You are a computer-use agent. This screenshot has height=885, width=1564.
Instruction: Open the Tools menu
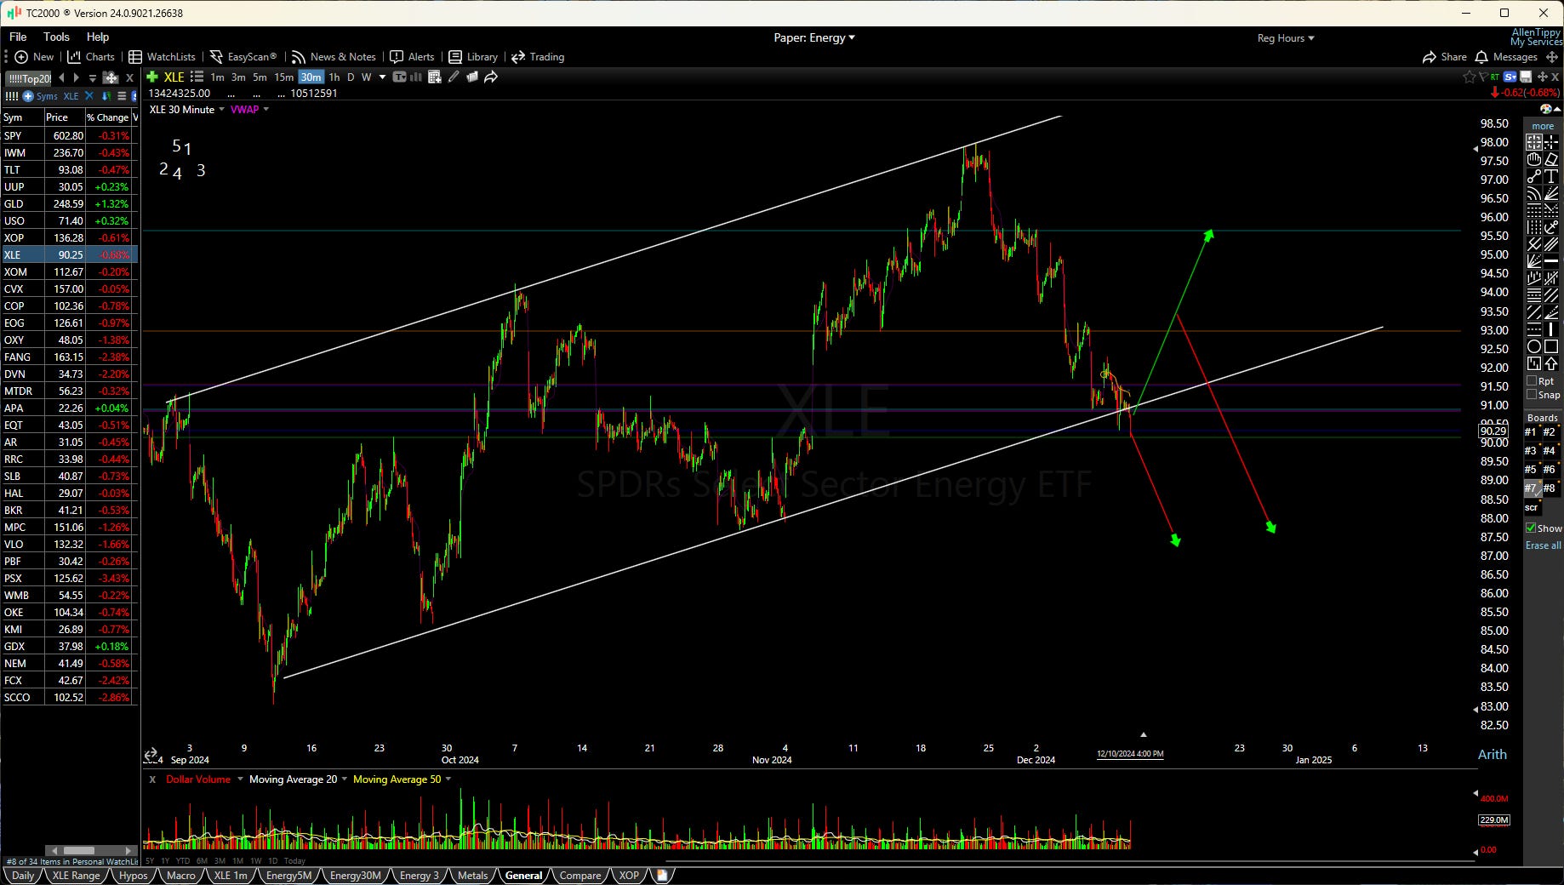coord(56,37)
